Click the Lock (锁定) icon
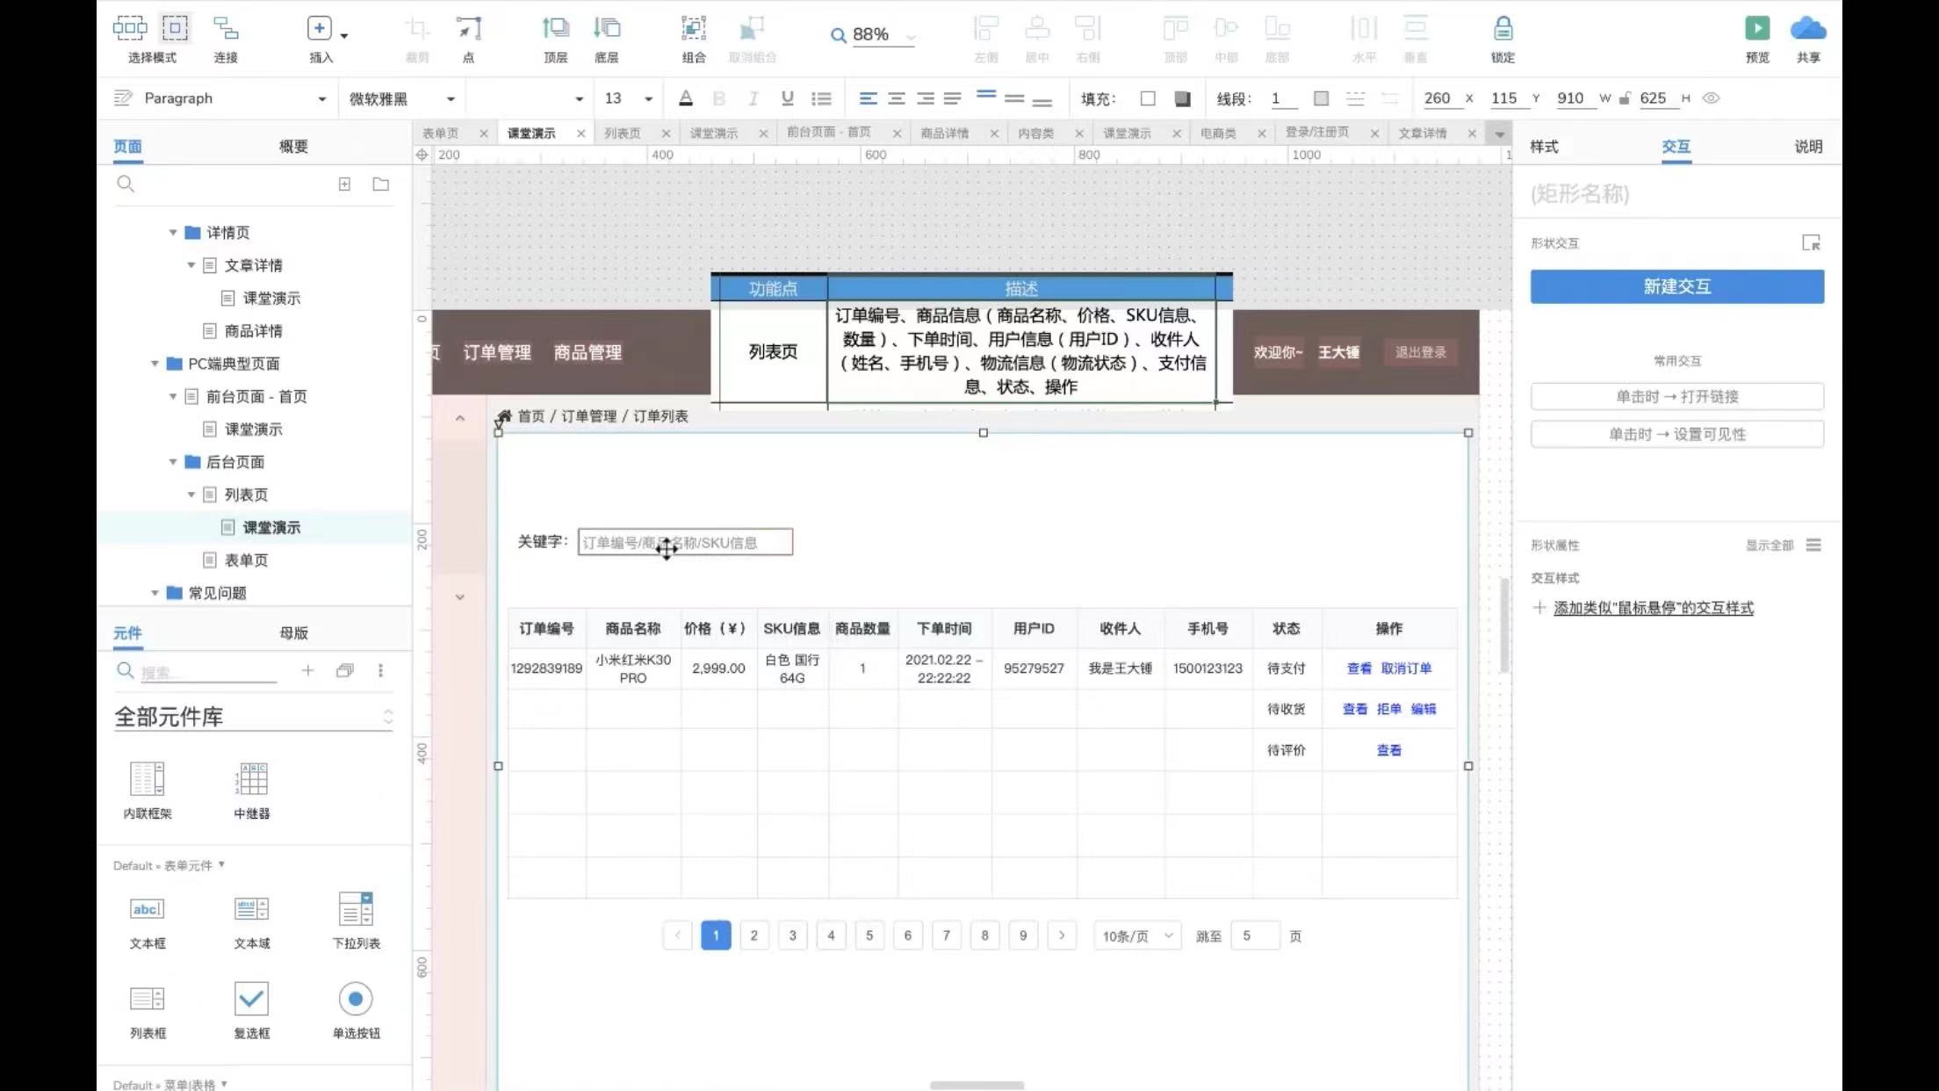This screenshot has height=1091, width=1939. point(1503,29)
